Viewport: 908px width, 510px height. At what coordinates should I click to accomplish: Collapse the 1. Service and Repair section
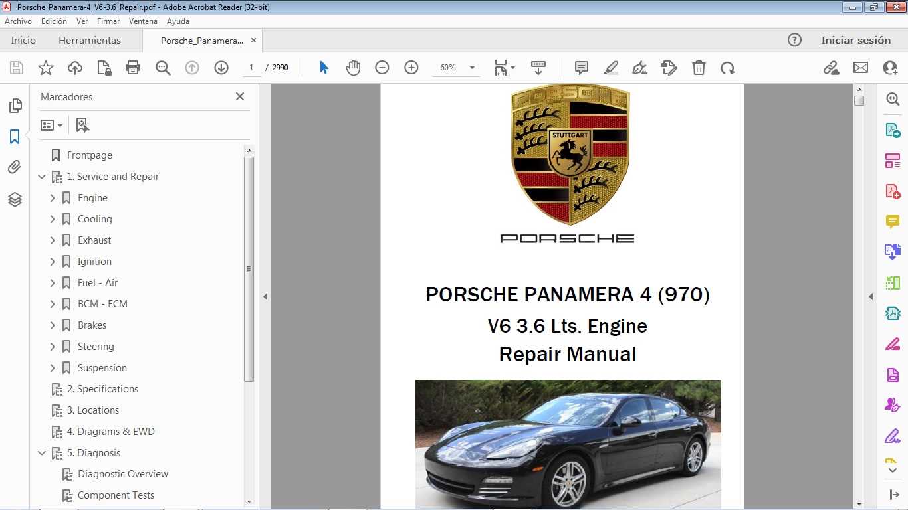point(42,177)
